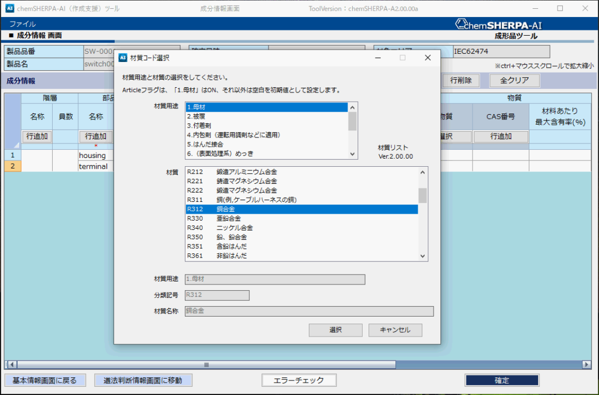Click the AI icon in dialog title bar

(x=123, y=58)
